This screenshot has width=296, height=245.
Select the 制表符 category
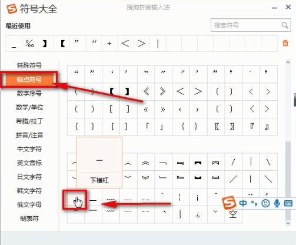pyautogui.click(x=29, y=218)
